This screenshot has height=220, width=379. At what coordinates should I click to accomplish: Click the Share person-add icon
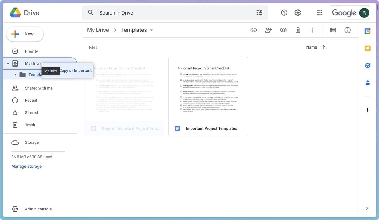(268, 30)
